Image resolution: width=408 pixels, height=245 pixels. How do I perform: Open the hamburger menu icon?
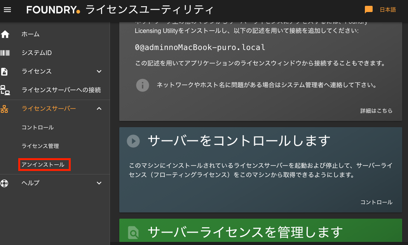[x=7, y=10]
